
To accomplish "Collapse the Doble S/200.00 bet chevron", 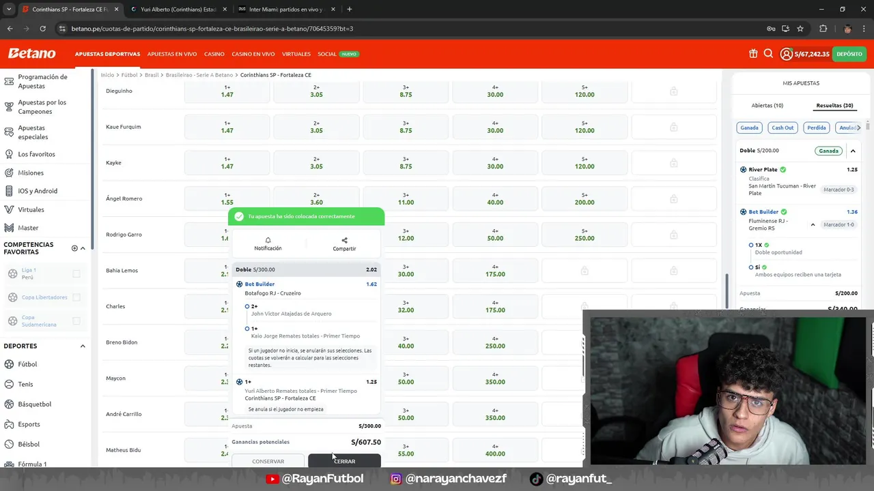I will [853, 151].
